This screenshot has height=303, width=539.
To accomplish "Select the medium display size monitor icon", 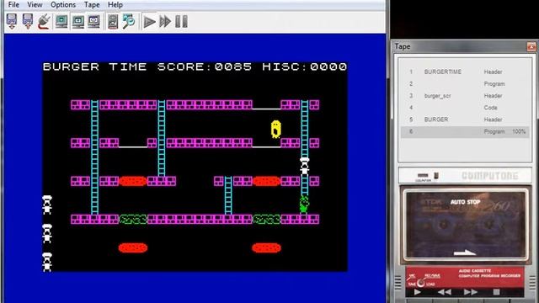I will pos(78,21).
